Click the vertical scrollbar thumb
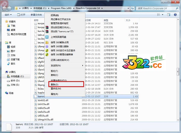The width and height of the screenshot is (181, 133). [178, 72]
